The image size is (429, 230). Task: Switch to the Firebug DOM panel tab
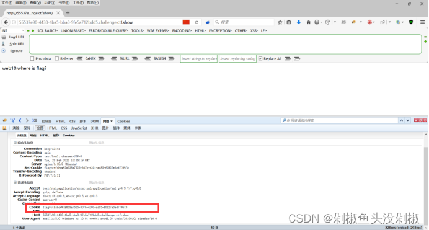point(94,121)
